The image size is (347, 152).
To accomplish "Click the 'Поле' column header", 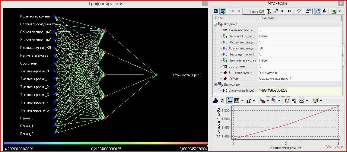I will point(235,18).
